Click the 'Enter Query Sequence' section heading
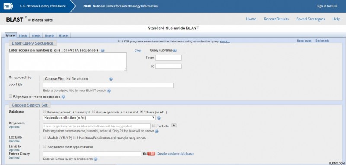Image resolution: width=346 pixels, height=165 pixels. pos(32,43)
